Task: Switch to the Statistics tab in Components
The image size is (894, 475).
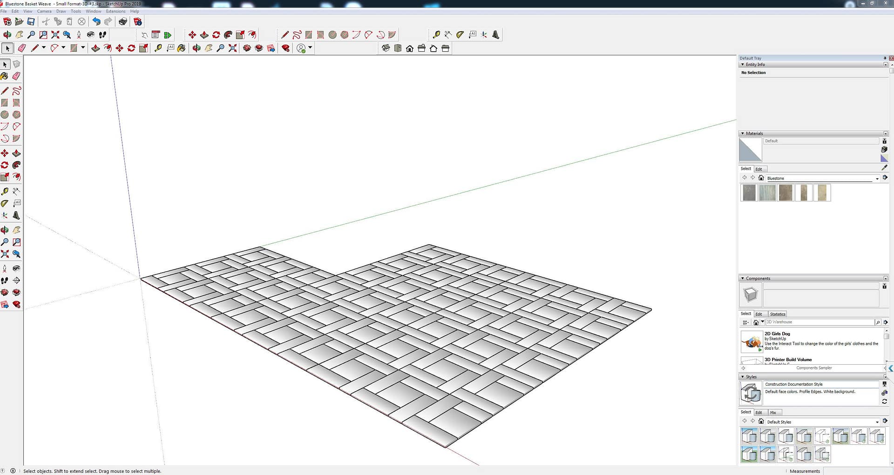Action: (x=777, y=314)
